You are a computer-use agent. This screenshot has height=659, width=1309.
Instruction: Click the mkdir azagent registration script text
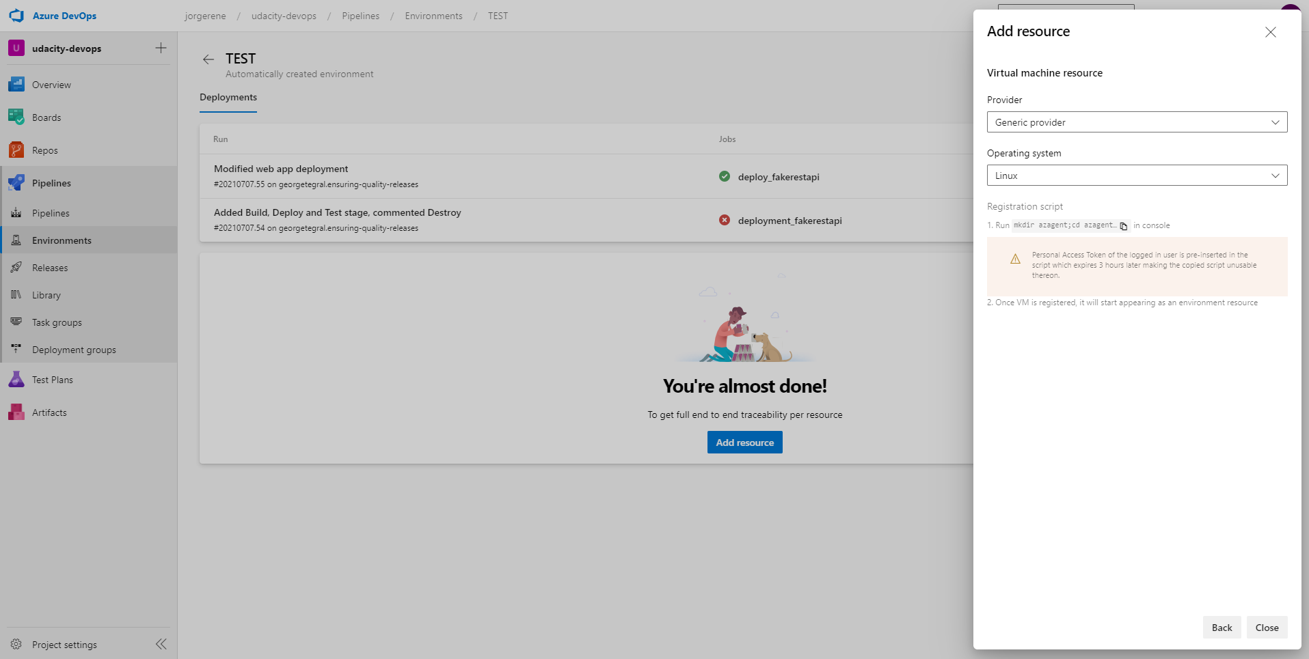[x=1064, y=225]
